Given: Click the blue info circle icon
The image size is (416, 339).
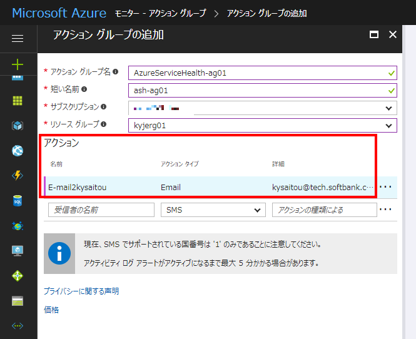Looking at the screenshot, I should point(59,253).
